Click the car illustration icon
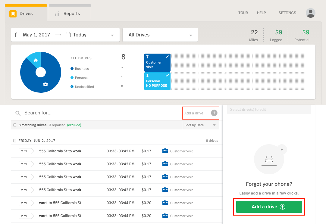 (269, 159)
